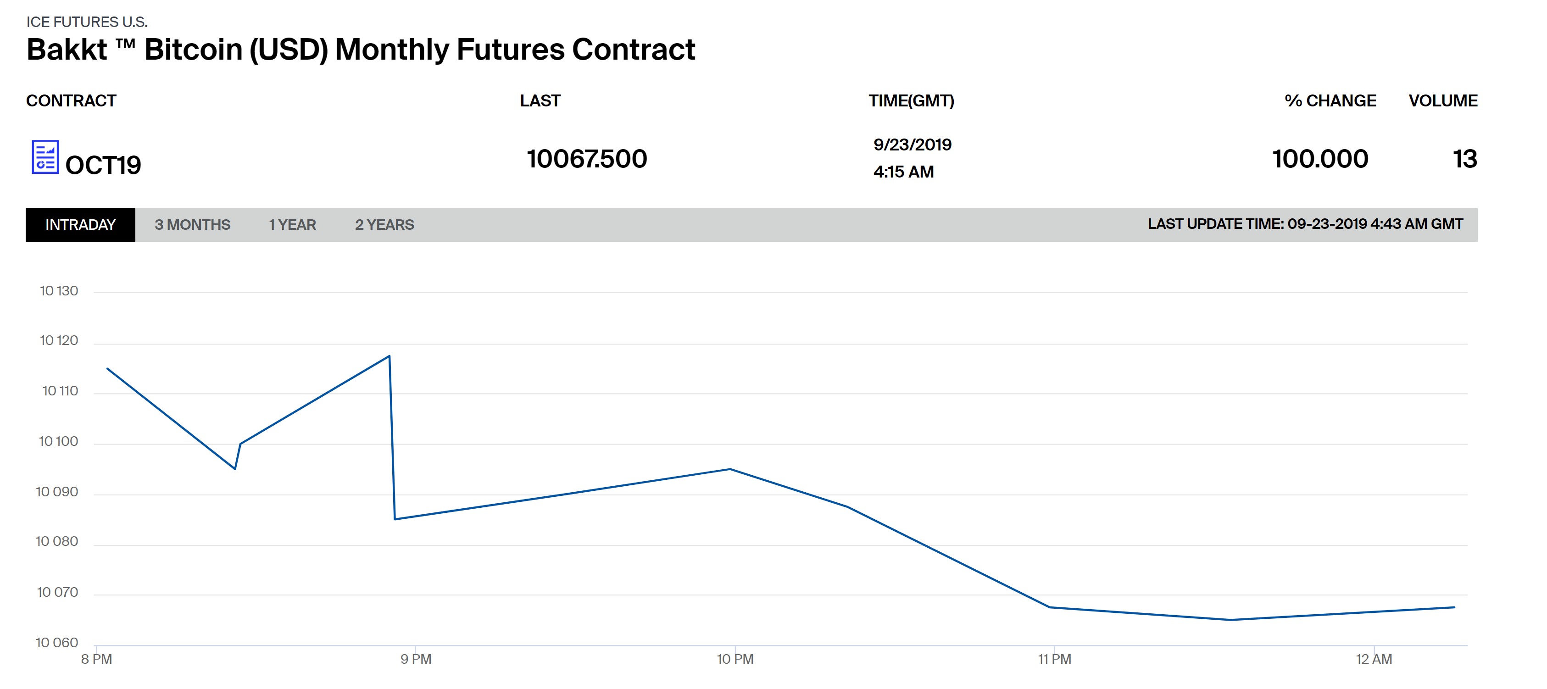The height and width of the screenshot is (689, 1547).
Task: Click the % CHANGE column header
Action: coord(1330,100)
